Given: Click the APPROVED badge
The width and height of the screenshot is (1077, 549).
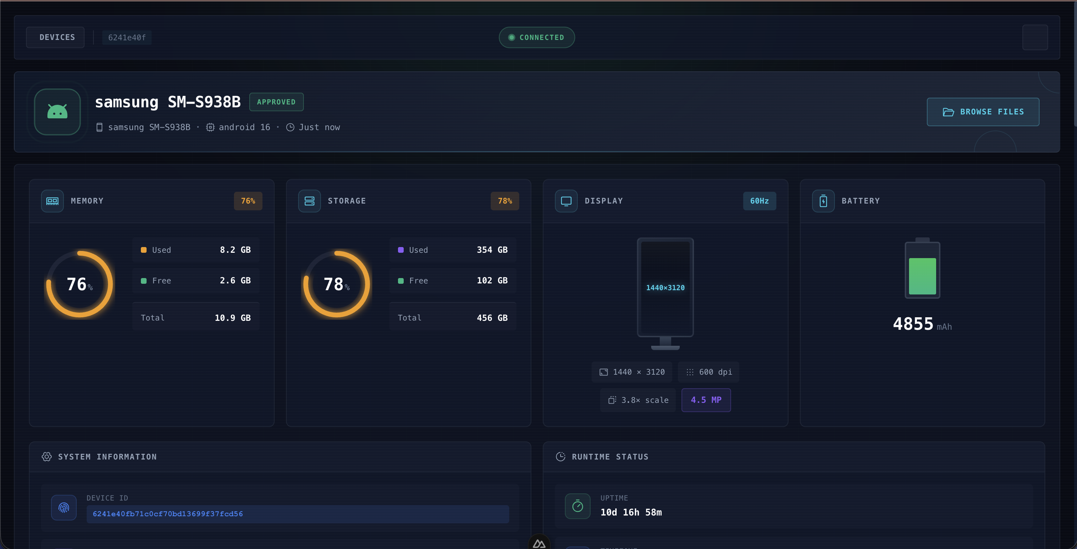Looking at the screenshot, I should point(276,102).
